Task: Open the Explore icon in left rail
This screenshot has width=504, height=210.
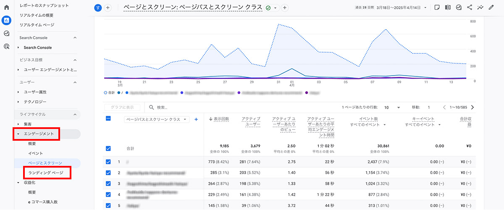Action: (x=6, y=34)
